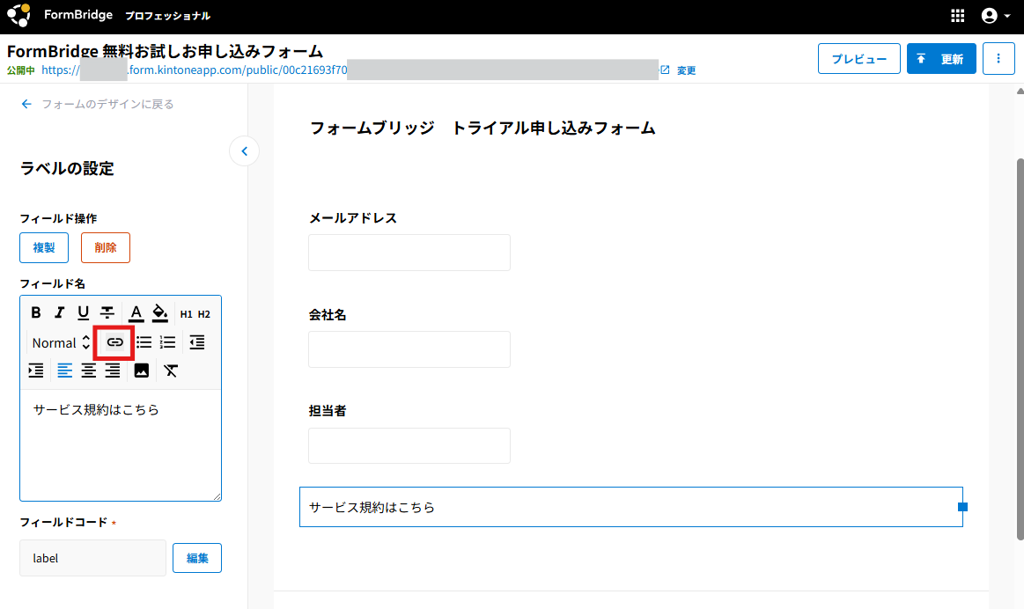Open the background fill color picker

coord(160,313)
